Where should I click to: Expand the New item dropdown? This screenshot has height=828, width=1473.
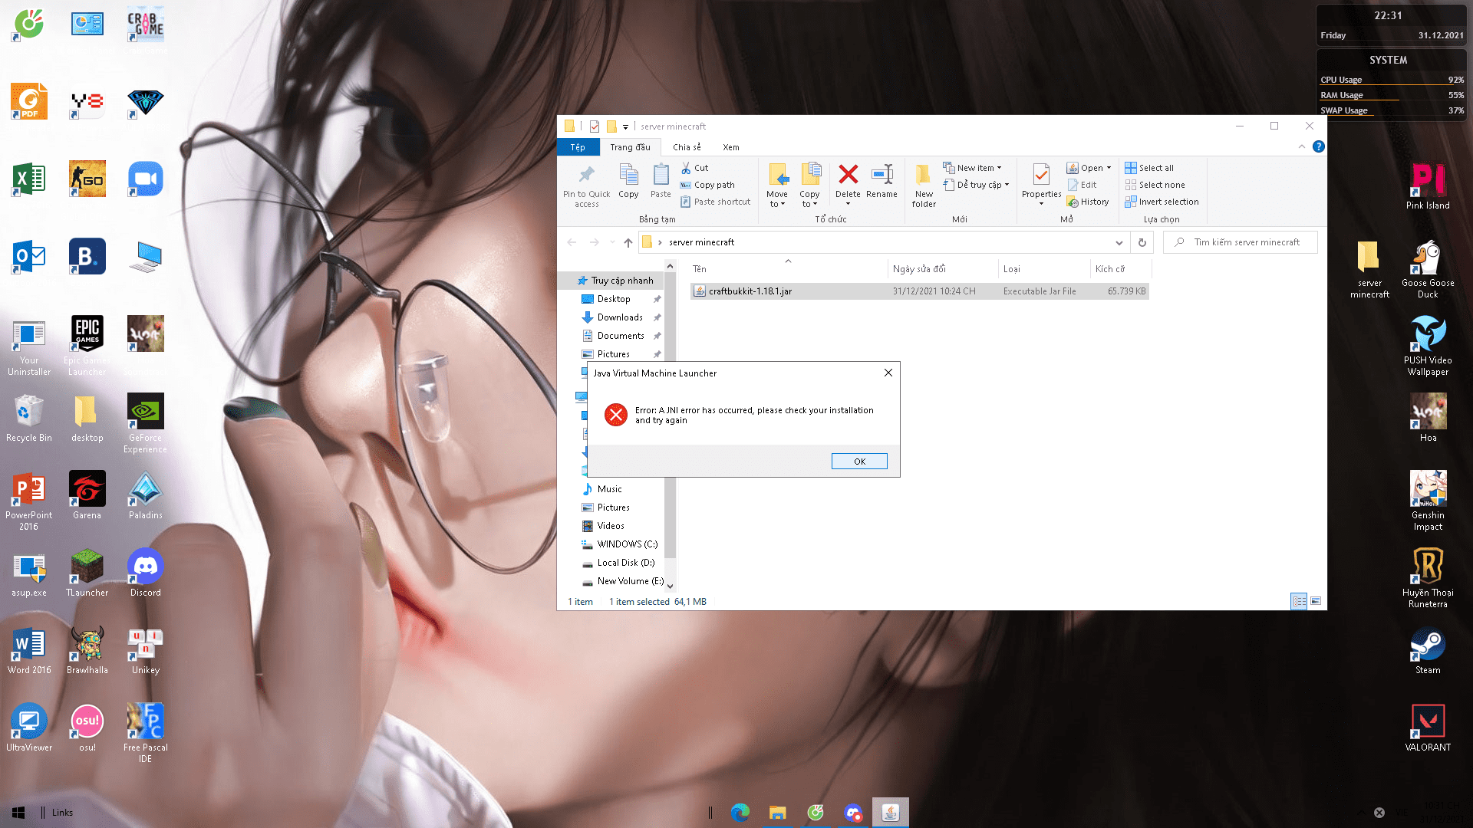[974, 168]
